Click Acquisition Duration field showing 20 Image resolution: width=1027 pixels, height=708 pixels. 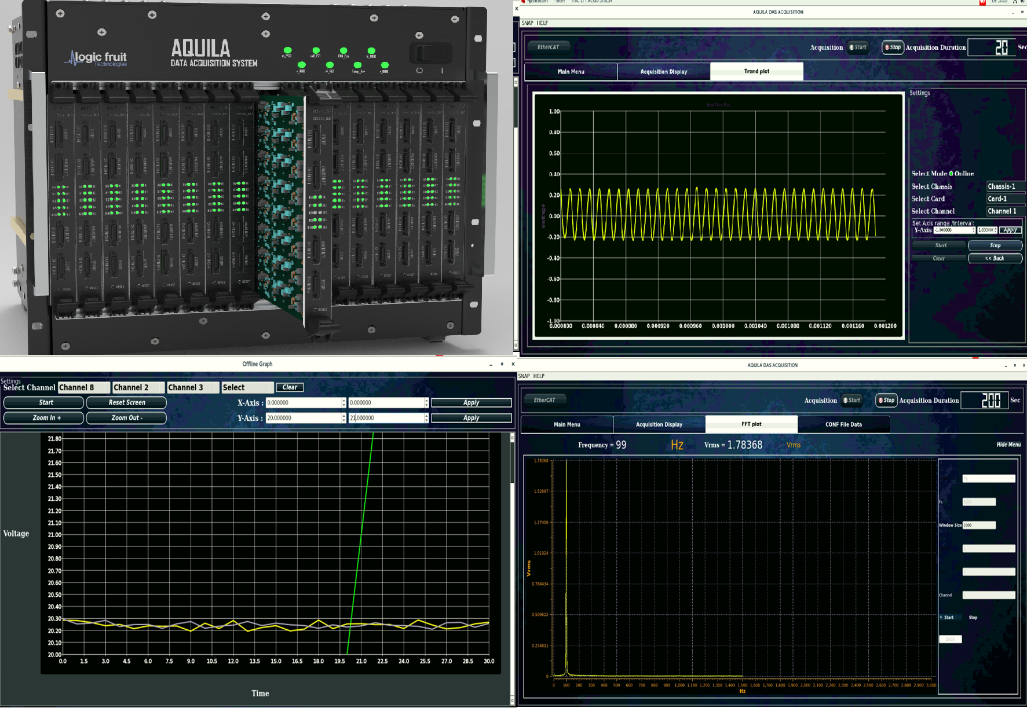click(x=991, y=47)
